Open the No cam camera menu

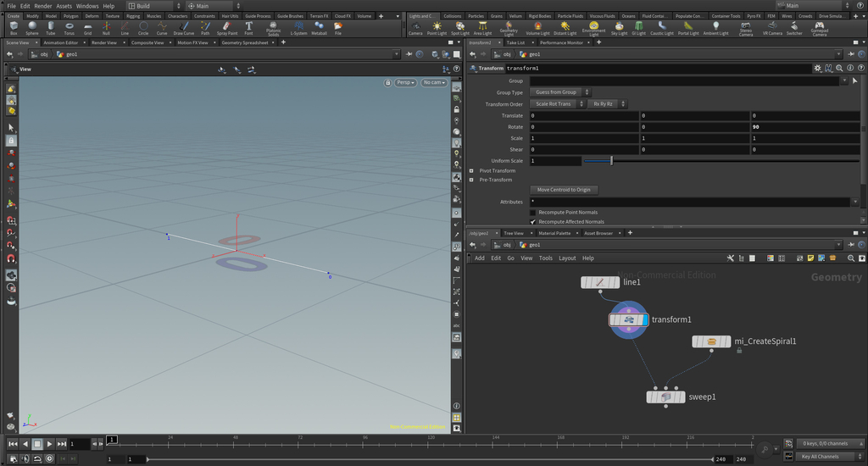[434, 82]
